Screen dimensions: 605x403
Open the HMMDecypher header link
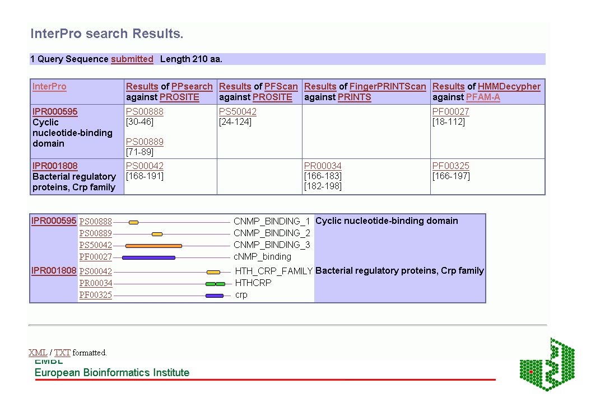(509, 86)
